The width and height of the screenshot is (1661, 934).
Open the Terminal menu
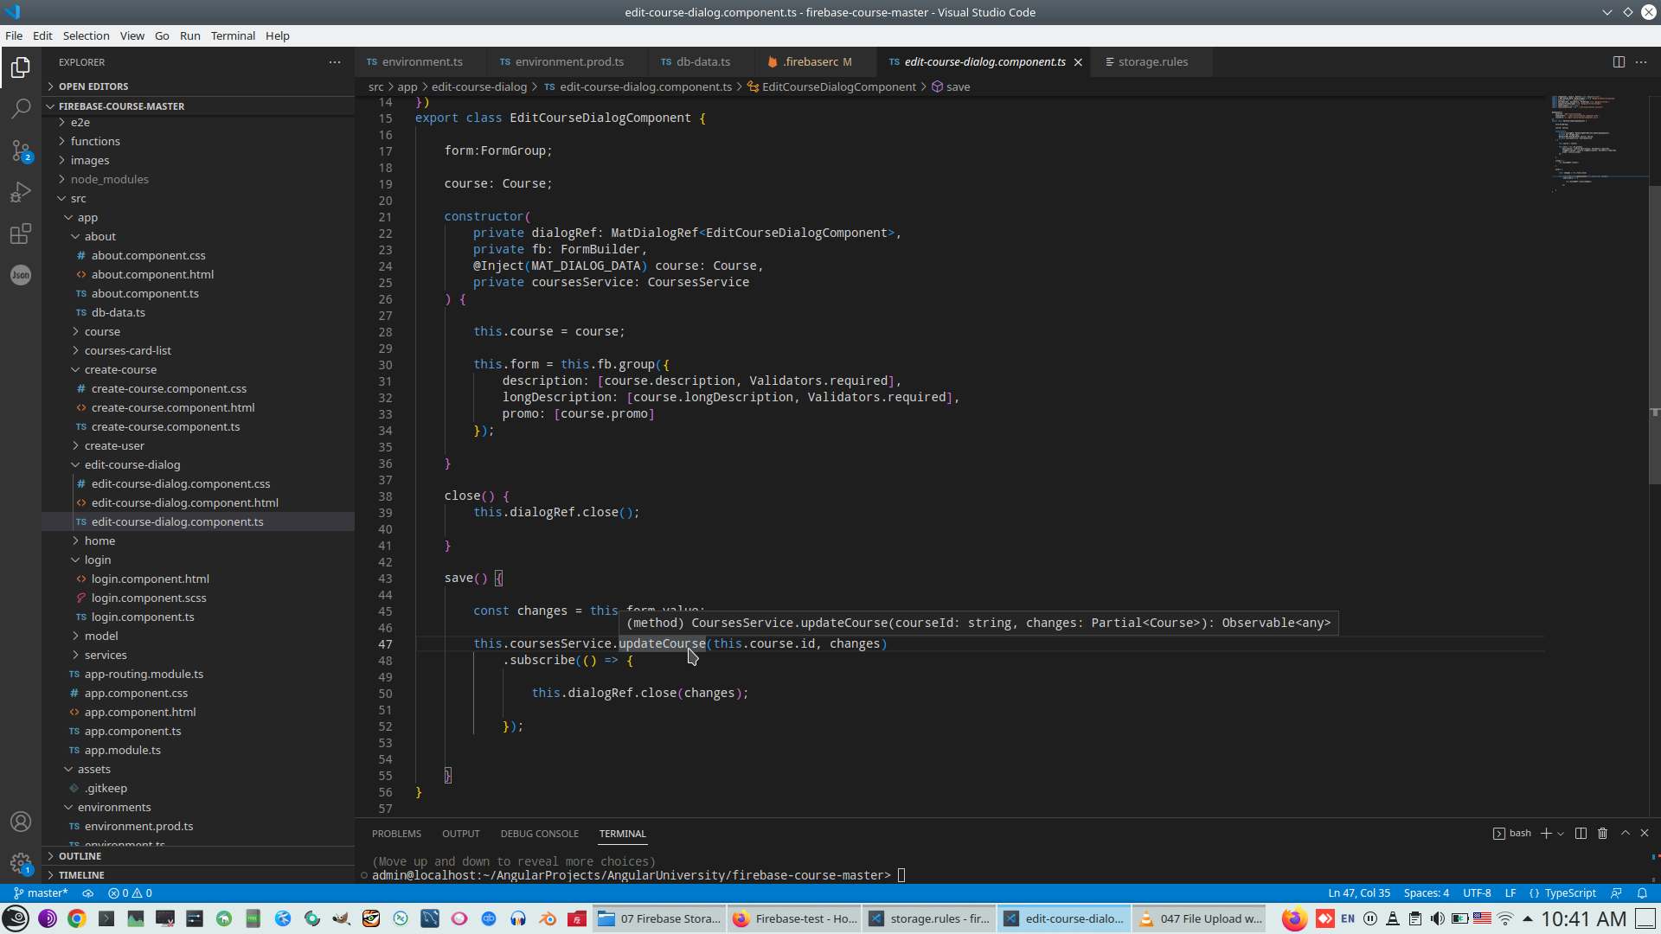(x=233, y=35)
